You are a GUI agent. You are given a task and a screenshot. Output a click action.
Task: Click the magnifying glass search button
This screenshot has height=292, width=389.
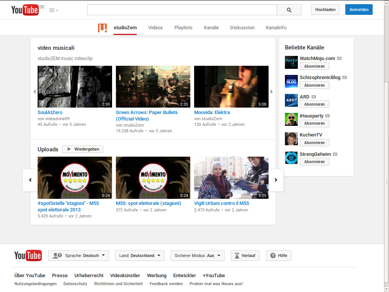289,10
